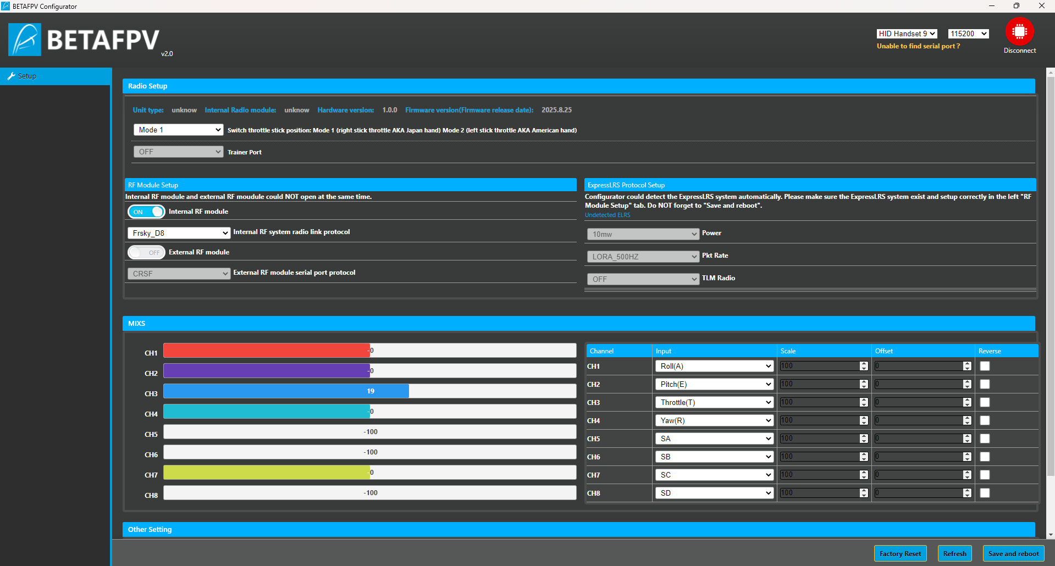Check the Reverse box for CH5
This screenshot has width=1055, height=566.
985,439
